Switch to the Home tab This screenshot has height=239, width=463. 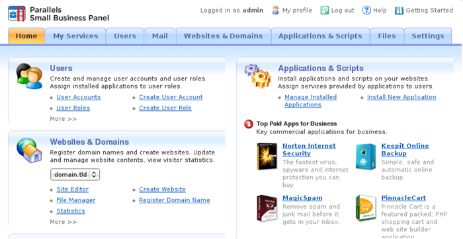26,36
